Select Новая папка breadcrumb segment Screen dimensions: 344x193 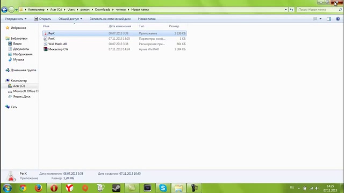140,10
